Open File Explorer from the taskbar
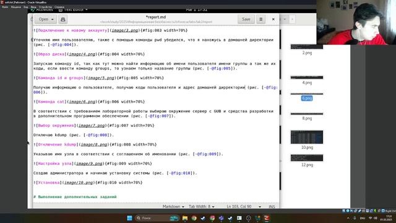Image resolution: width=396 pixels, height=223 pixels. coord(185,218)
